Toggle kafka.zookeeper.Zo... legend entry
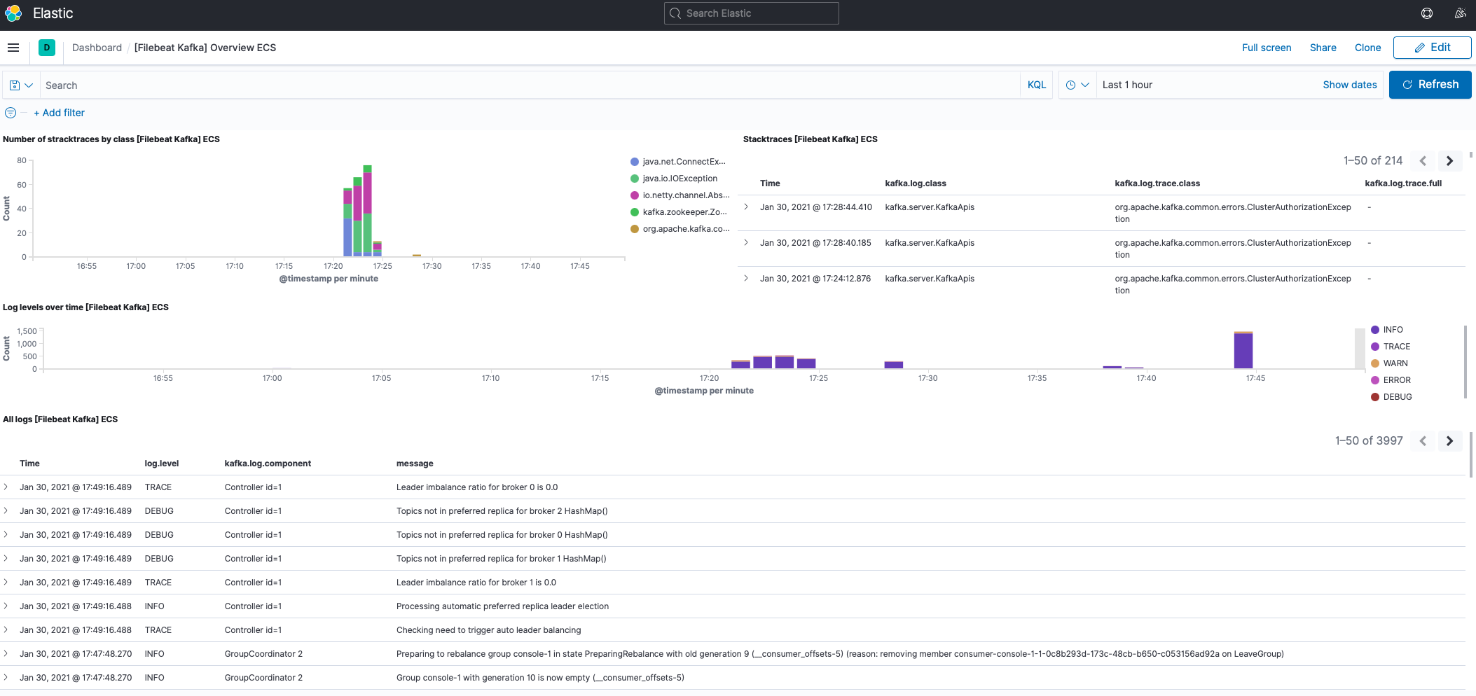Screen dimensions: 1476x696 (679, 212)
